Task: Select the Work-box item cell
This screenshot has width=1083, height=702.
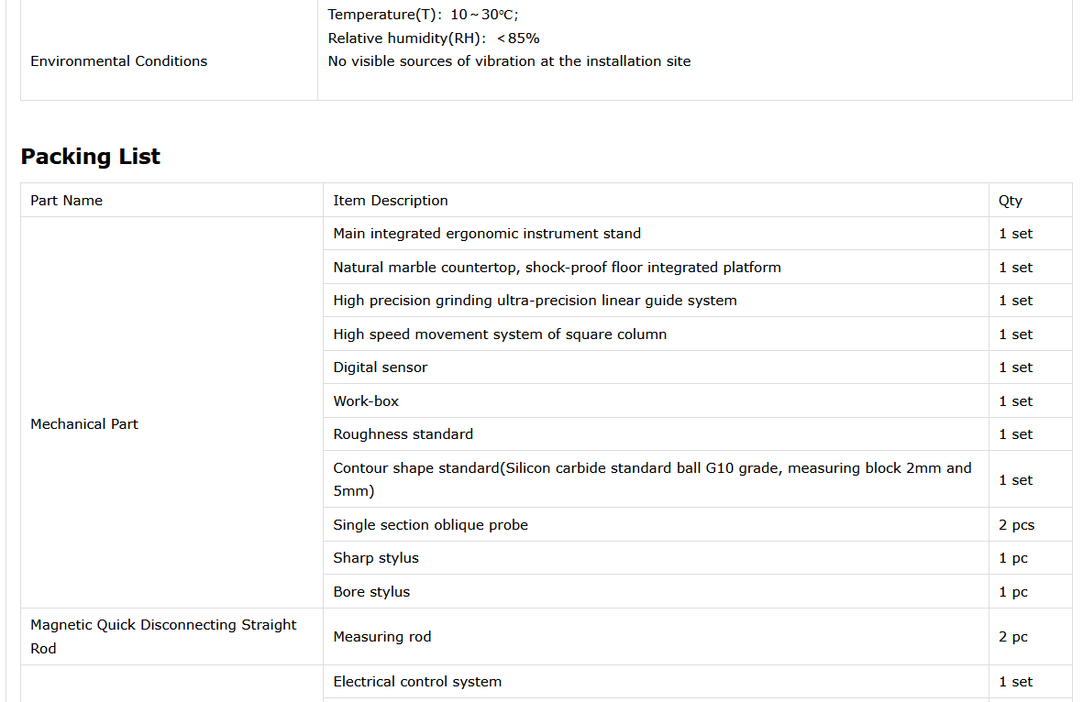Action: click(x=366, y=401)
